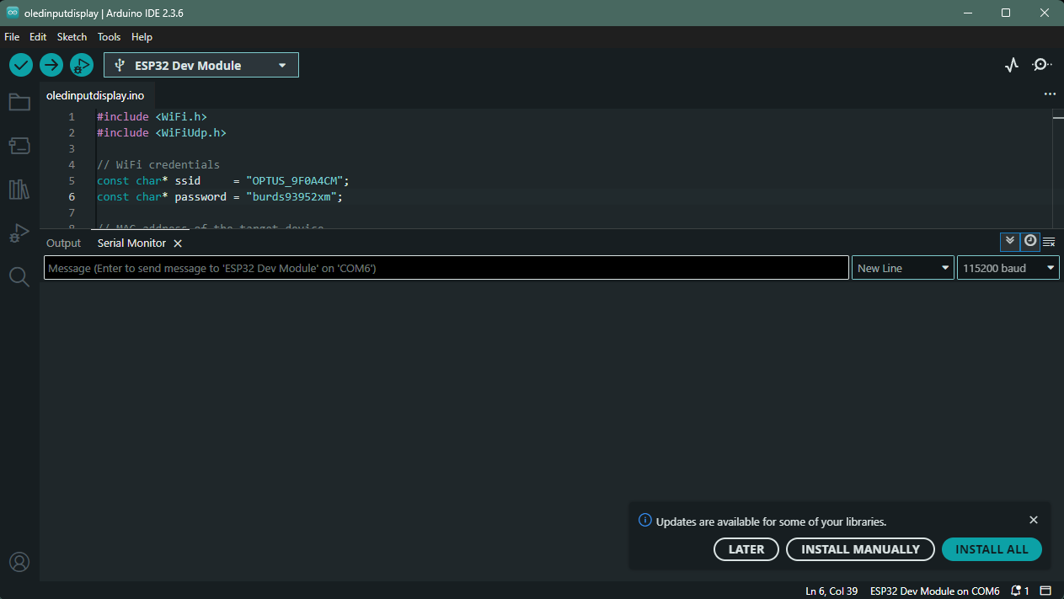This screenshot has width=1064, height=599.
Task: Open the File menu
Action: pos(12,37)
